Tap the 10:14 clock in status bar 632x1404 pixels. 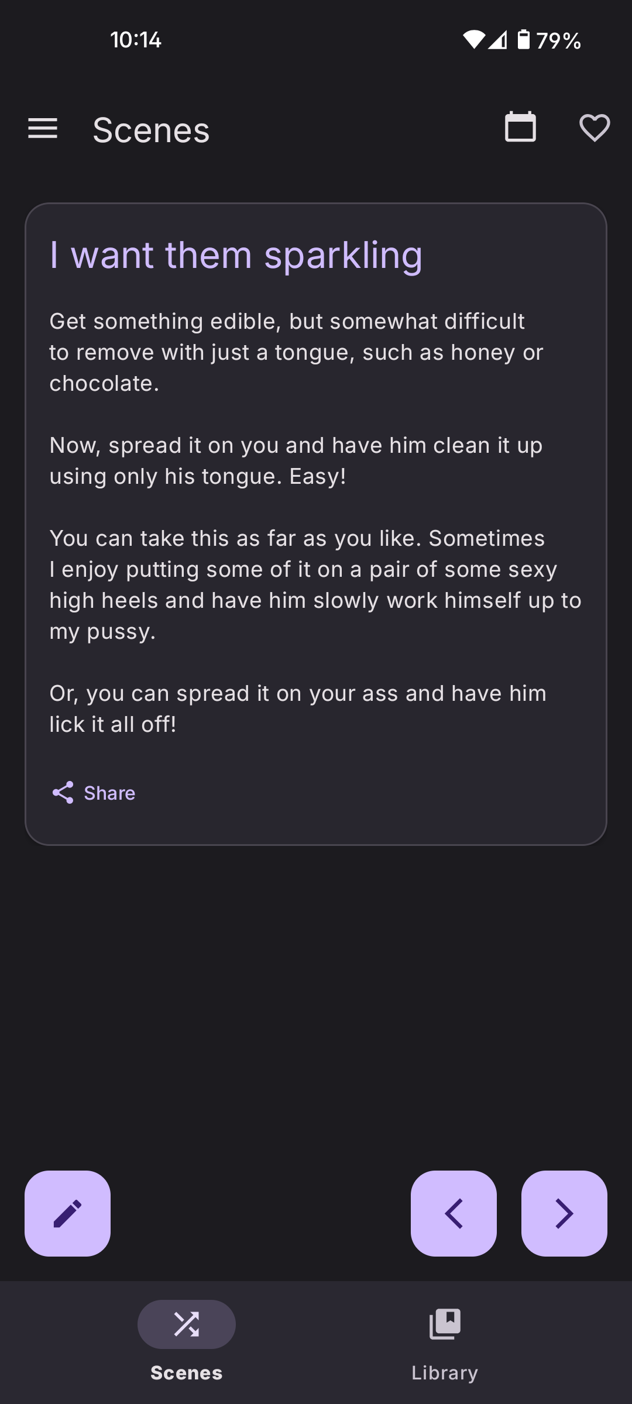pyautogui.click(x=136, y=40)
